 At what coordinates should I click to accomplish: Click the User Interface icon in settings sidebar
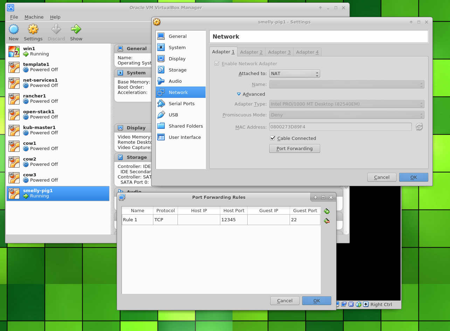[x=161, y=137]
